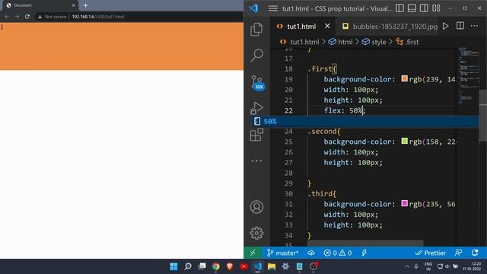Open orange color swatch on line 19
The height and width of the screenshot is (274, 487).
[x=404, y=78]
